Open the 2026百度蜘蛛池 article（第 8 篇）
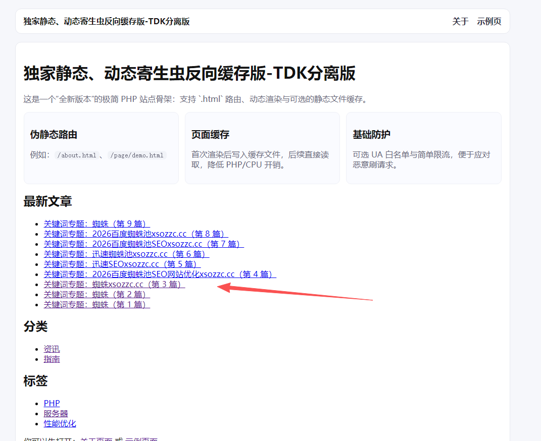The height and width of the screenshot is (441, 541). pyautogui.click(x=135, y=234)
